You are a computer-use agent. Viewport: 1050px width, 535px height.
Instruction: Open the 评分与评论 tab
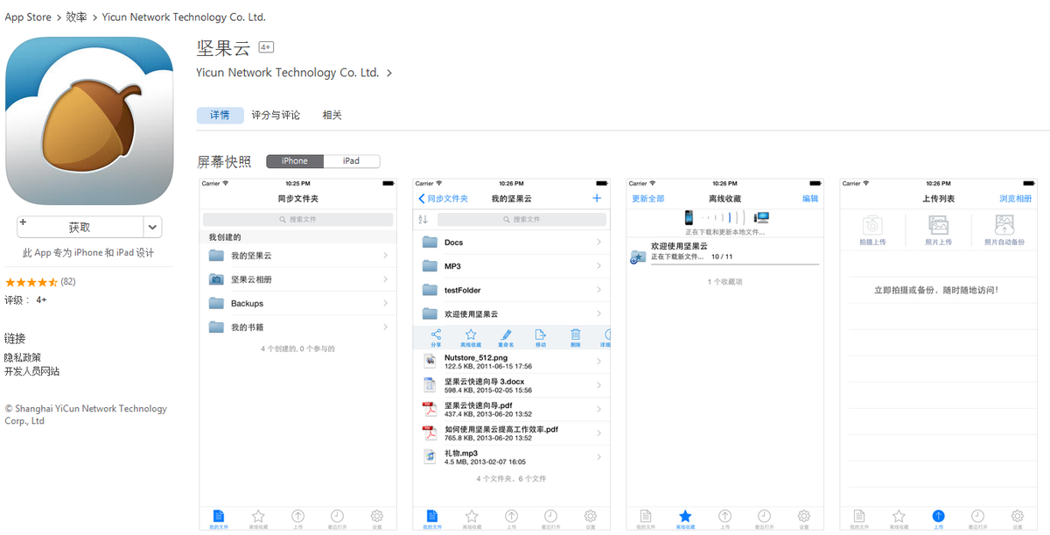(276, 116)
